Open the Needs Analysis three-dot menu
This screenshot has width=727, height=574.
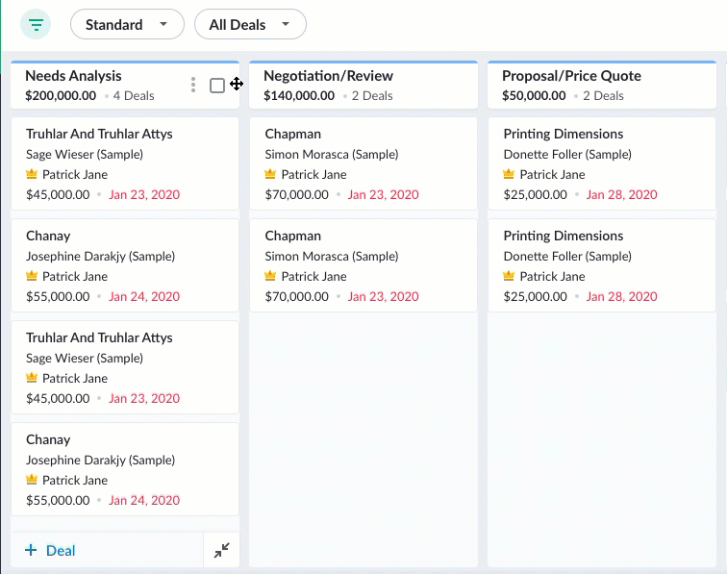193,86
